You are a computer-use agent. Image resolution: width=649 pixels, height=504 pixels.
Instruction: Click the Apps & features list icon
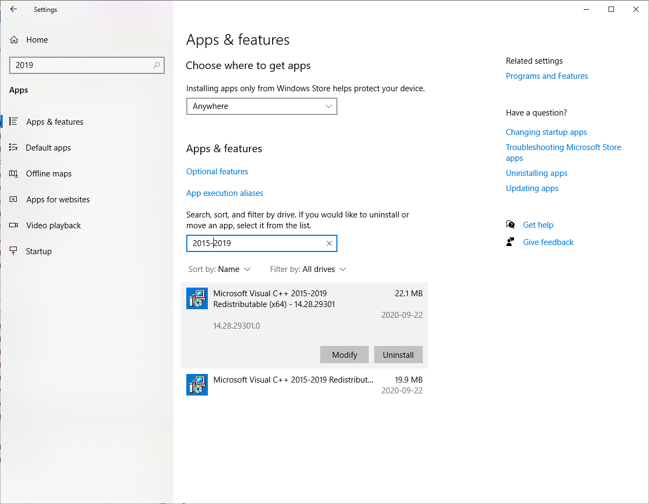[14, 122]
